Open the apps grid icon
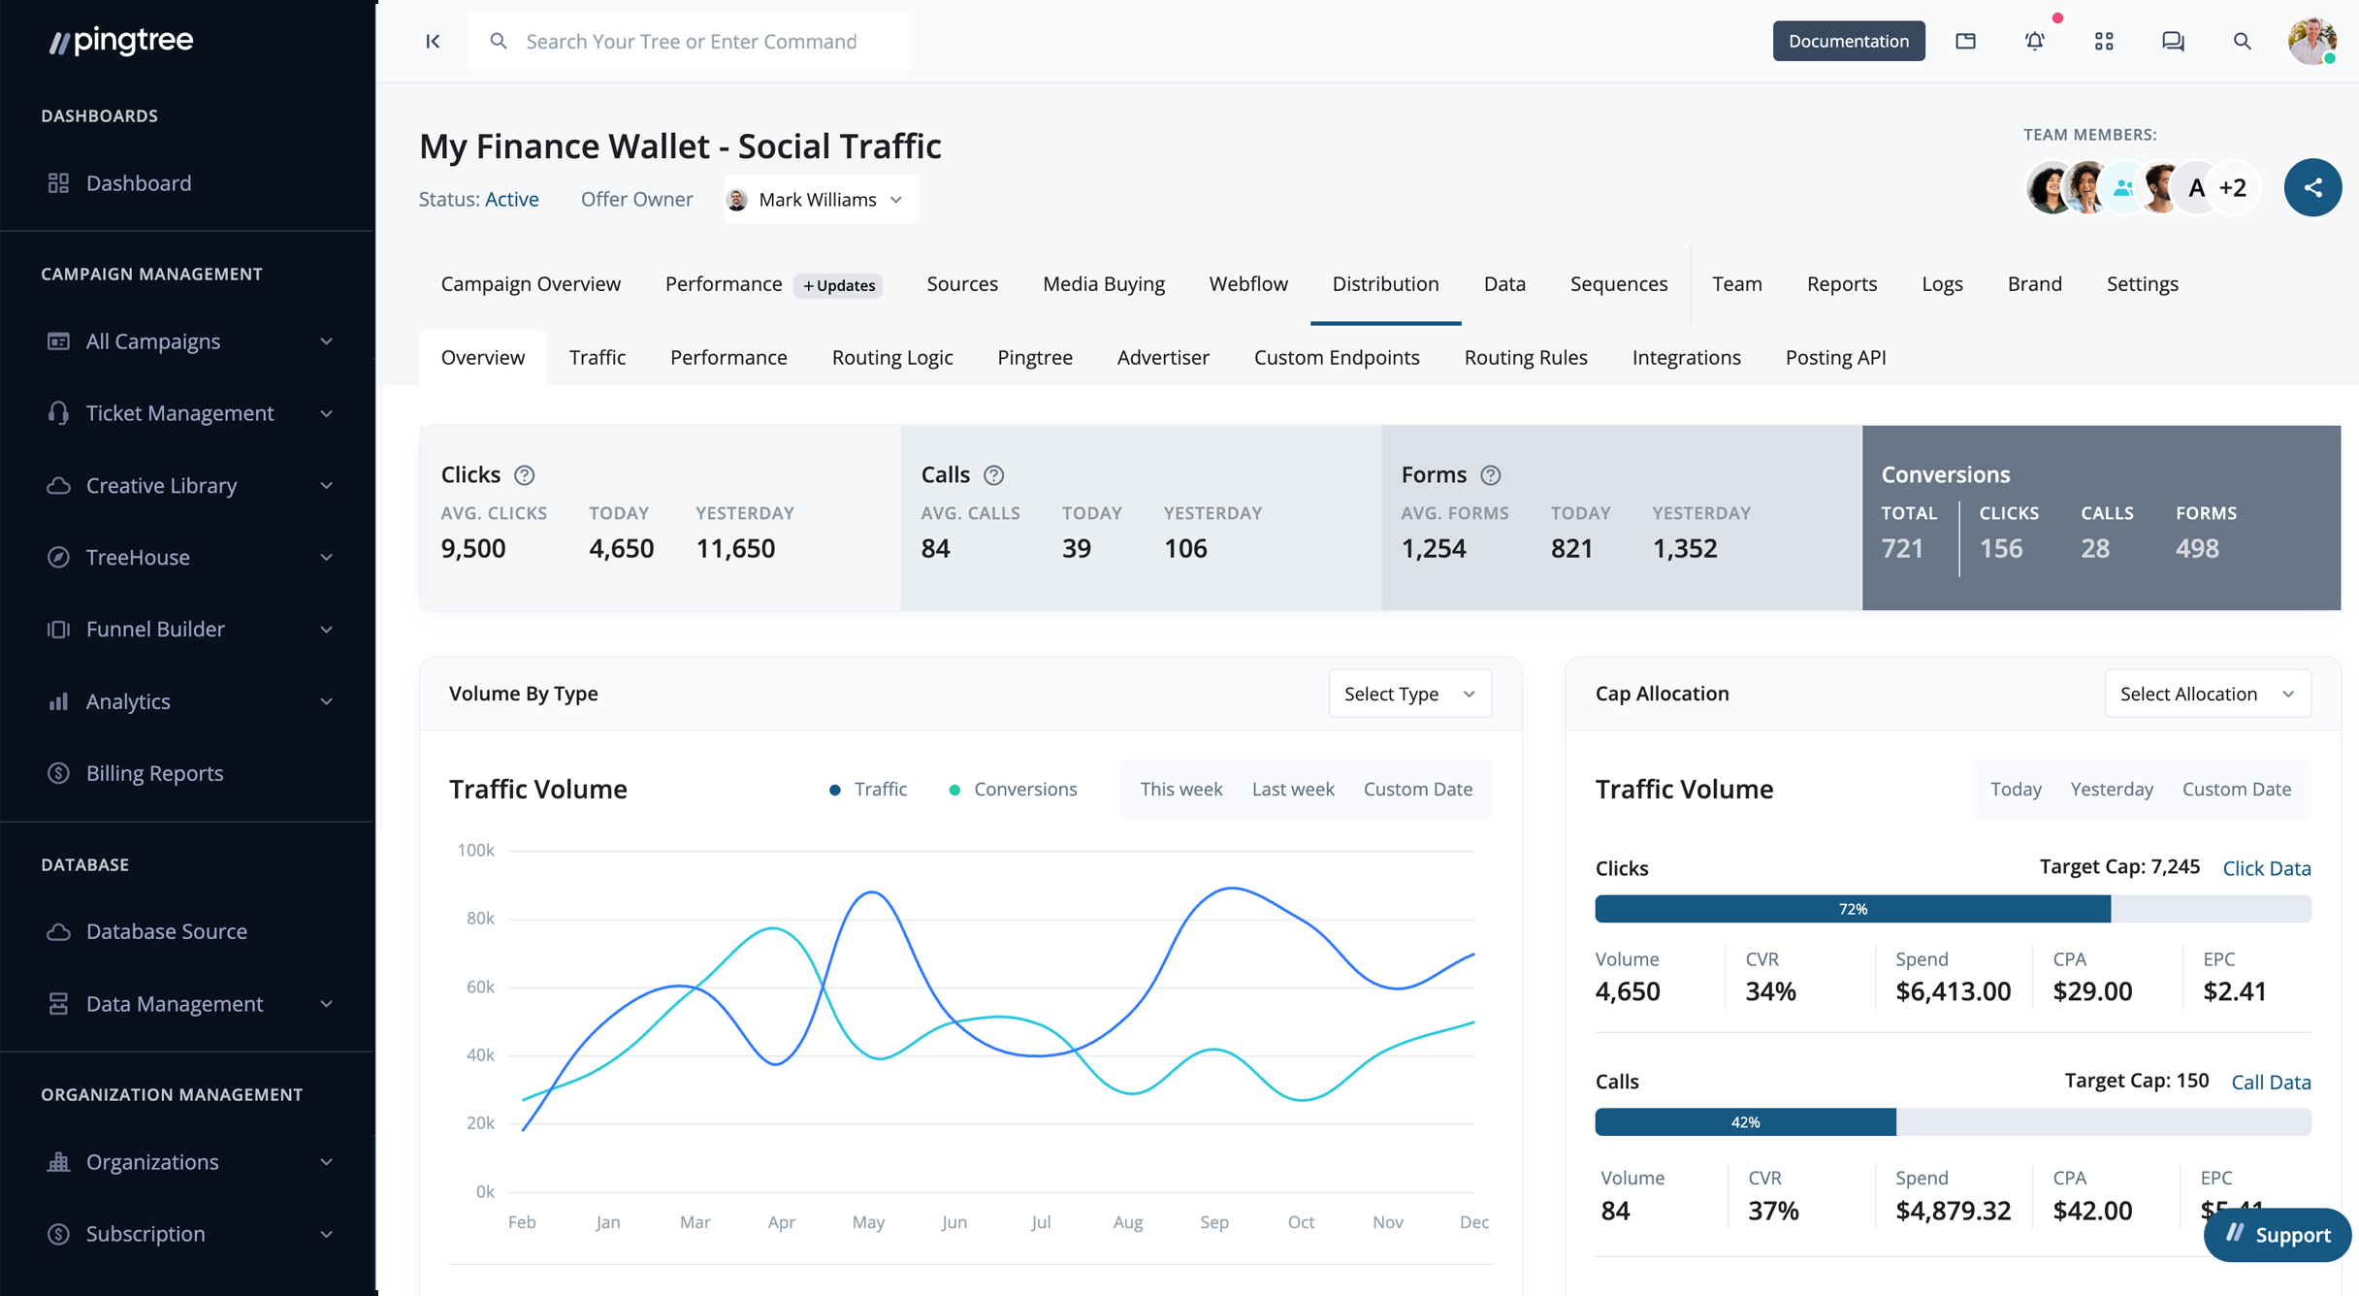The height and width of the screenshot is (1296, 2359). tap(2103, 41)
